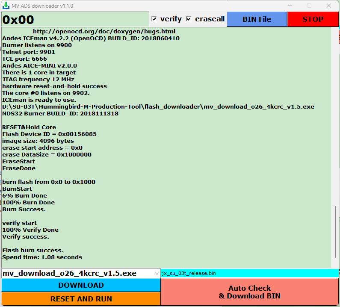Disable the eraseall checkbox
Viewport: 340px width, 307px height.
click(x=189, y=19)
